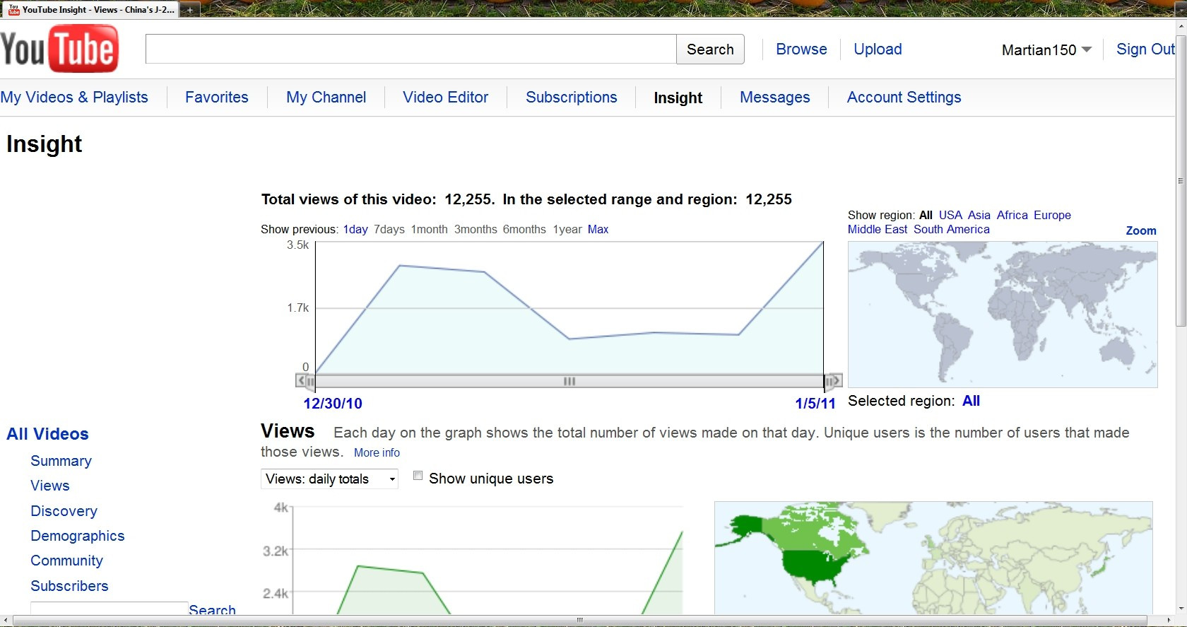Click Selected region All link
Screen dimensions: 1187x627
pos(971,401)
